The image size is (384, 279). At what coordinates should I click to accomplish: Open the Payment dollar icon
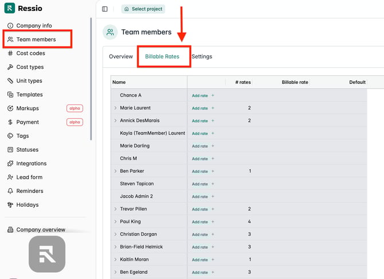[x=10, y=122]
